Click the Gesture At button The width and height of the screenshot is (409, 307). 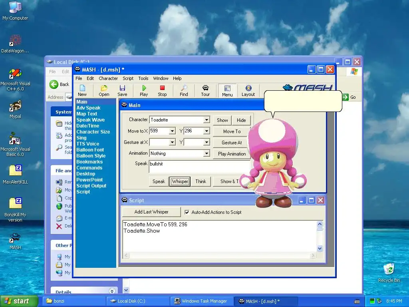tap(232, 143)
